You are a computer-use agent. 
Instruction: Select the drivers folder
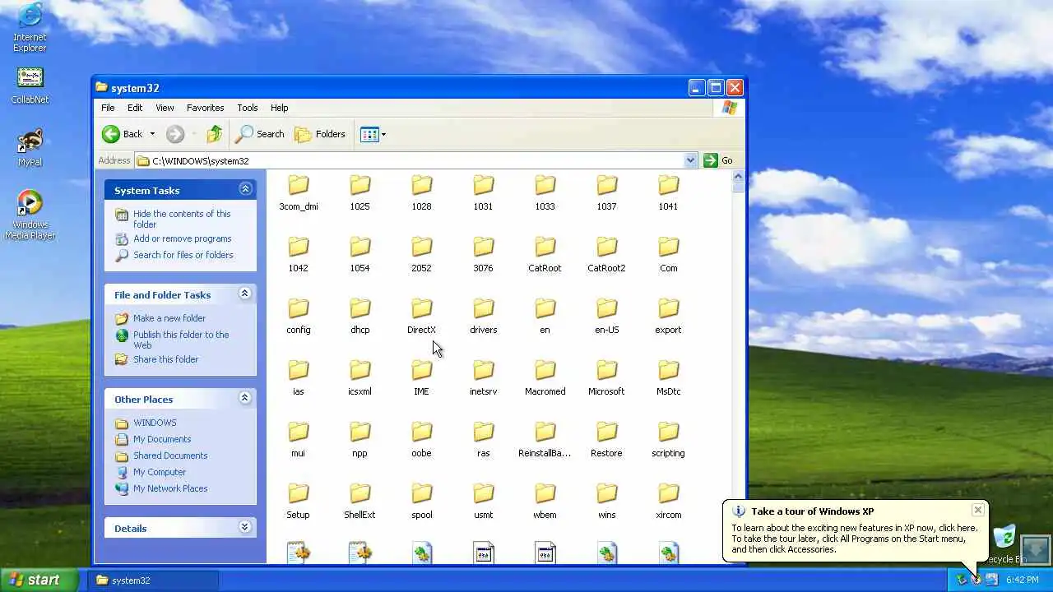point(483,317)
